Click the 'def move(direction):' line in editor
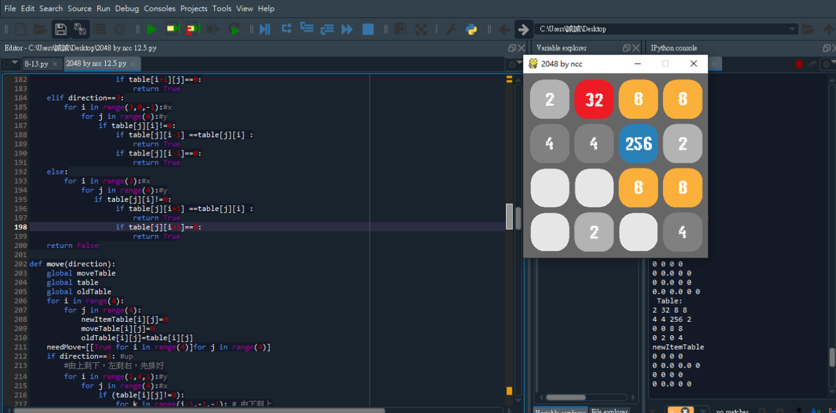Image resolution: width=836 pixels, height=413 pixels. [x=72, y=264]
